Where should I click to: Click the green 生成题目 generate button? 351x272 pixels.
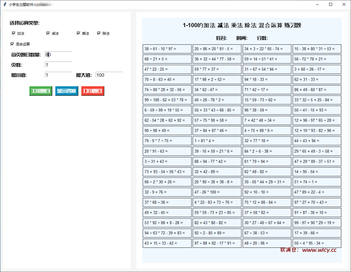coord(40,91)
